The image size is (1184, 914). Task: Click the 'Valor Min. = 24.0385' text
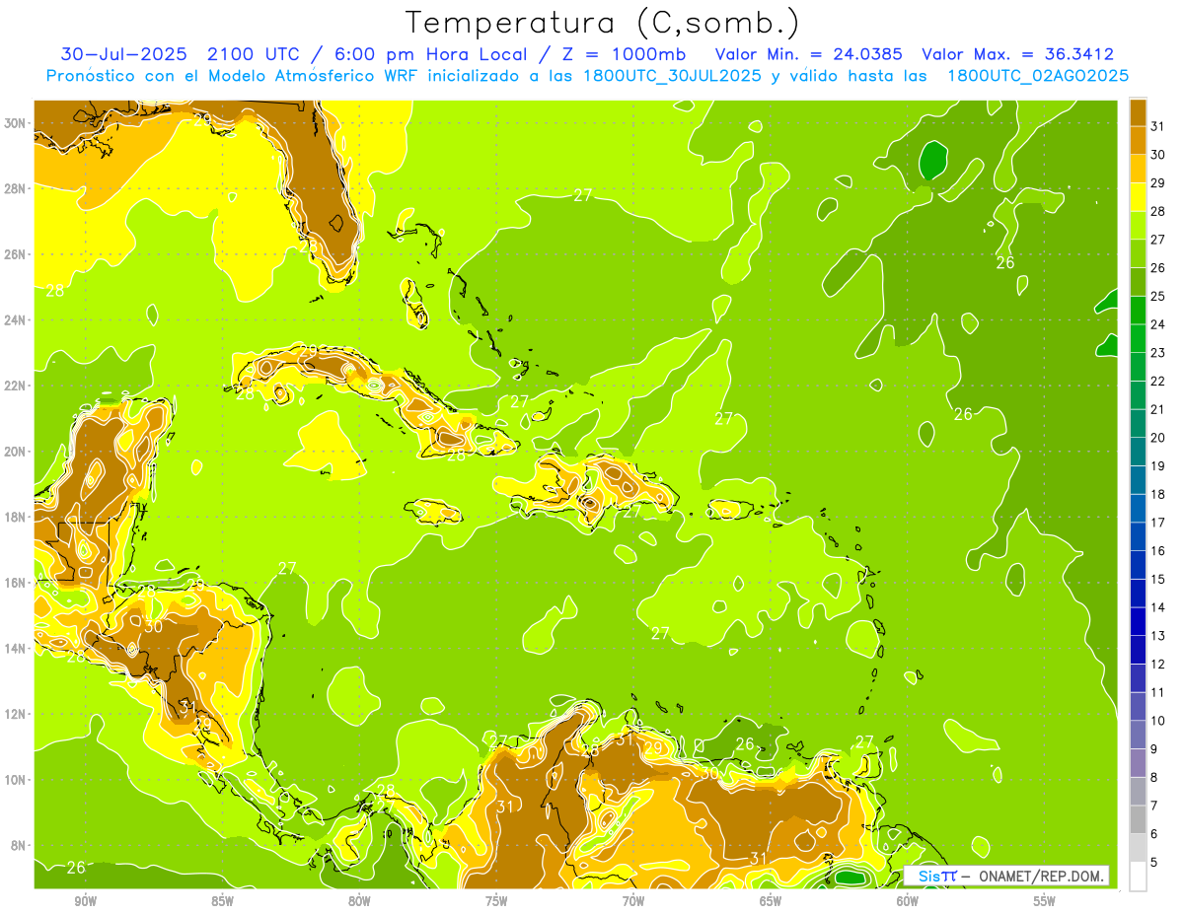tap(809, 54)
